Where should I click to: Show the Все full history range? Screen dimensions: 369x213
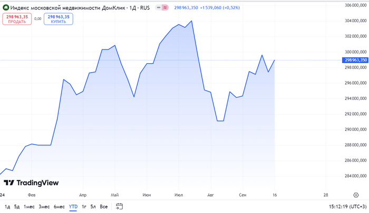click(104, 207)
